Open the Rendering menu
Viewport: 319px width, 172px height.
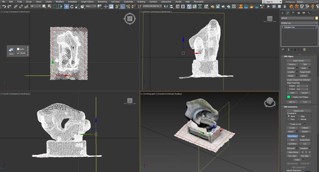pyautogui.click(x=103, y=2)
